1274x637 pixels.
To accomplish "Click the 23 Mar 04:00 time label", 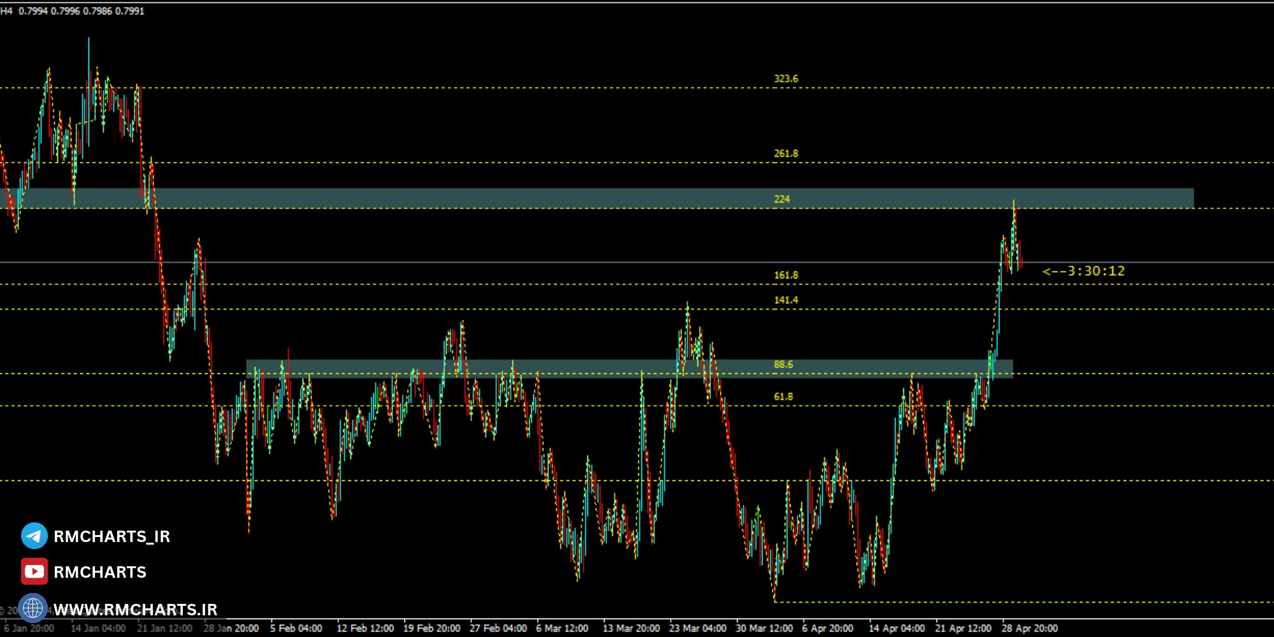I will click(x=698, y=628).
